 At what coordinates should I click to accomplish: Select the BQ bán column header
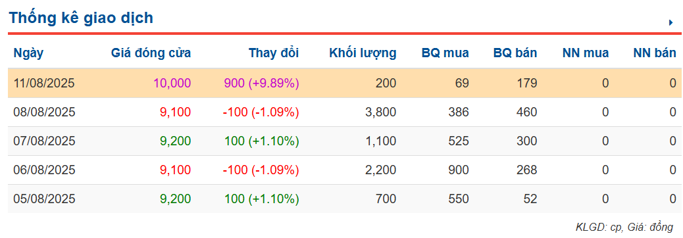[515, 53]
